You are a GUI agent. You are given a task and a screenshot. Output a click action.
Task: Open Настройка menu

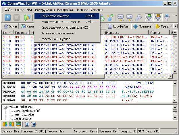coord(65,10)
